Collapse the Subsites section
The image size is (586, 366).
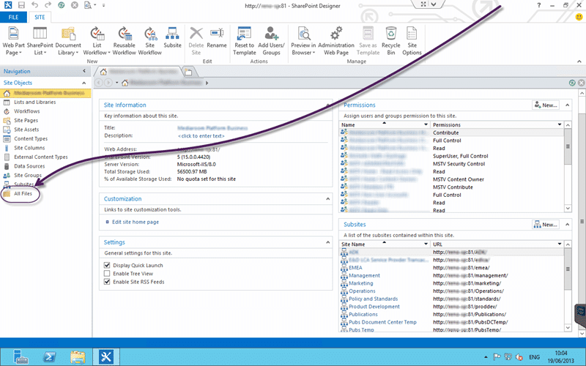[x=567, y=225]
